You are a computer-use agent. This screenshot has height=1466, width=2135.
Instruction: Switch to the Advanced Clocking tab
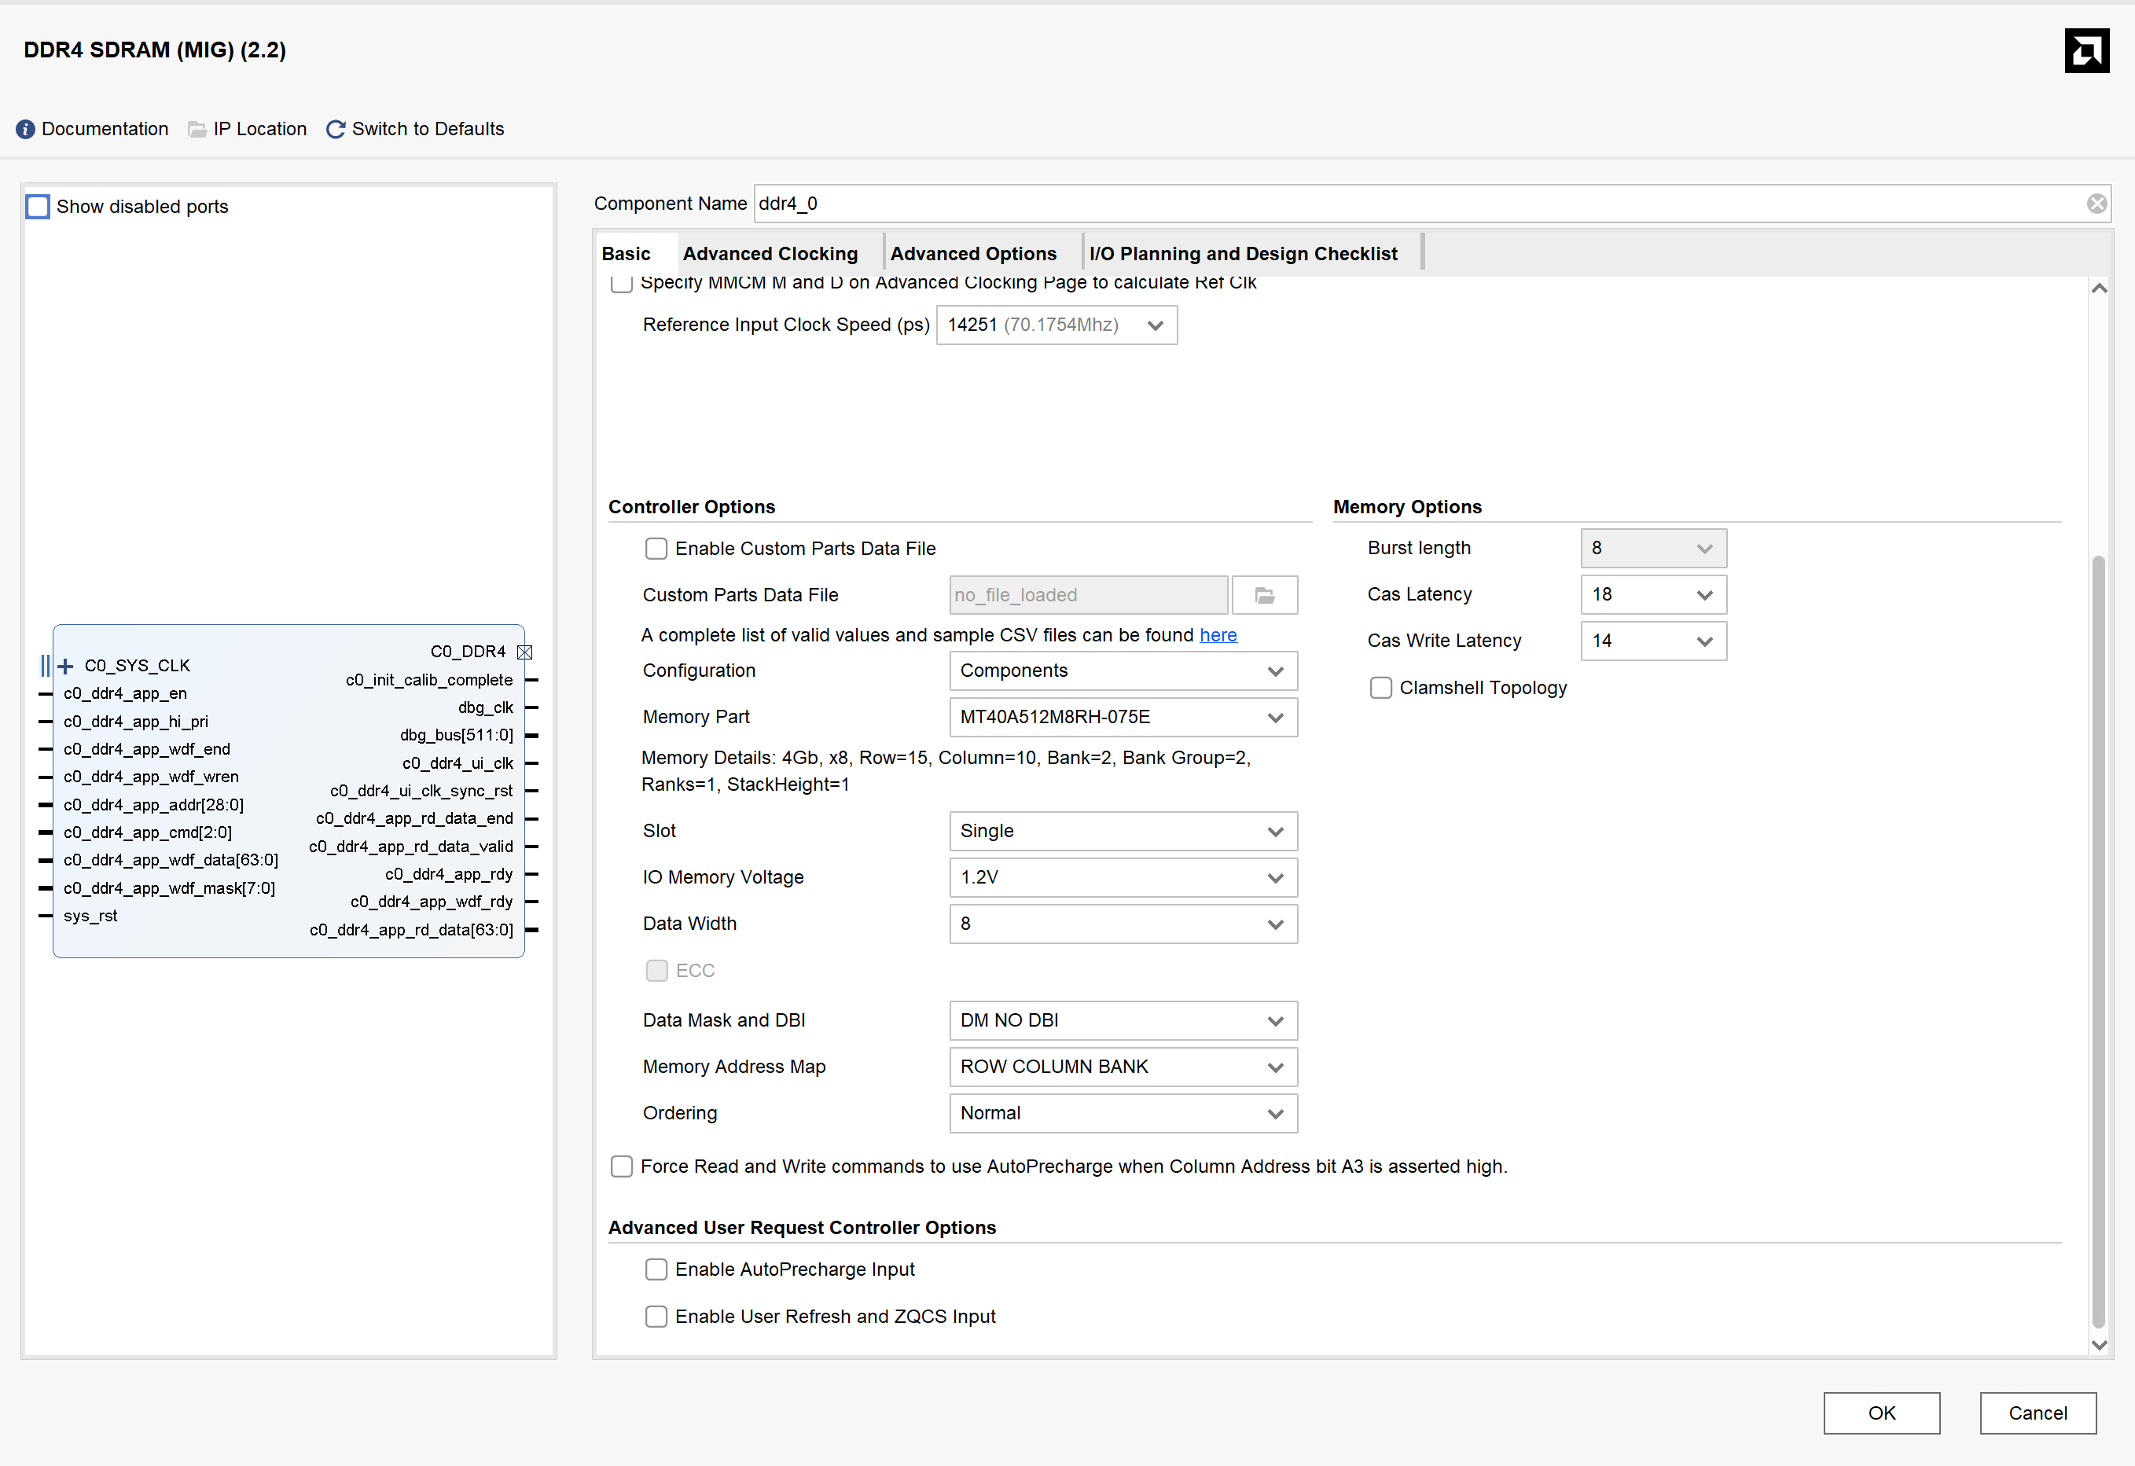770,254
